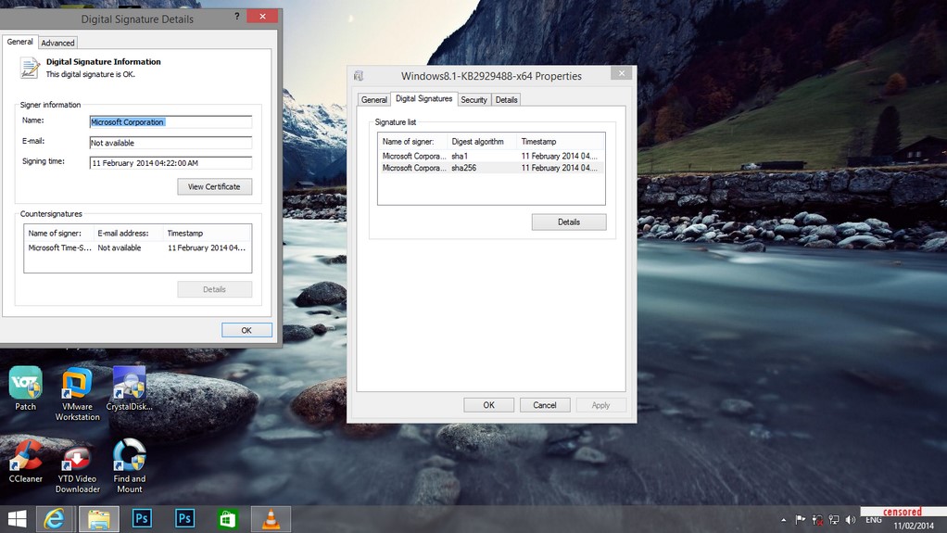Click the Properties window title bar icon

[359, 75]
